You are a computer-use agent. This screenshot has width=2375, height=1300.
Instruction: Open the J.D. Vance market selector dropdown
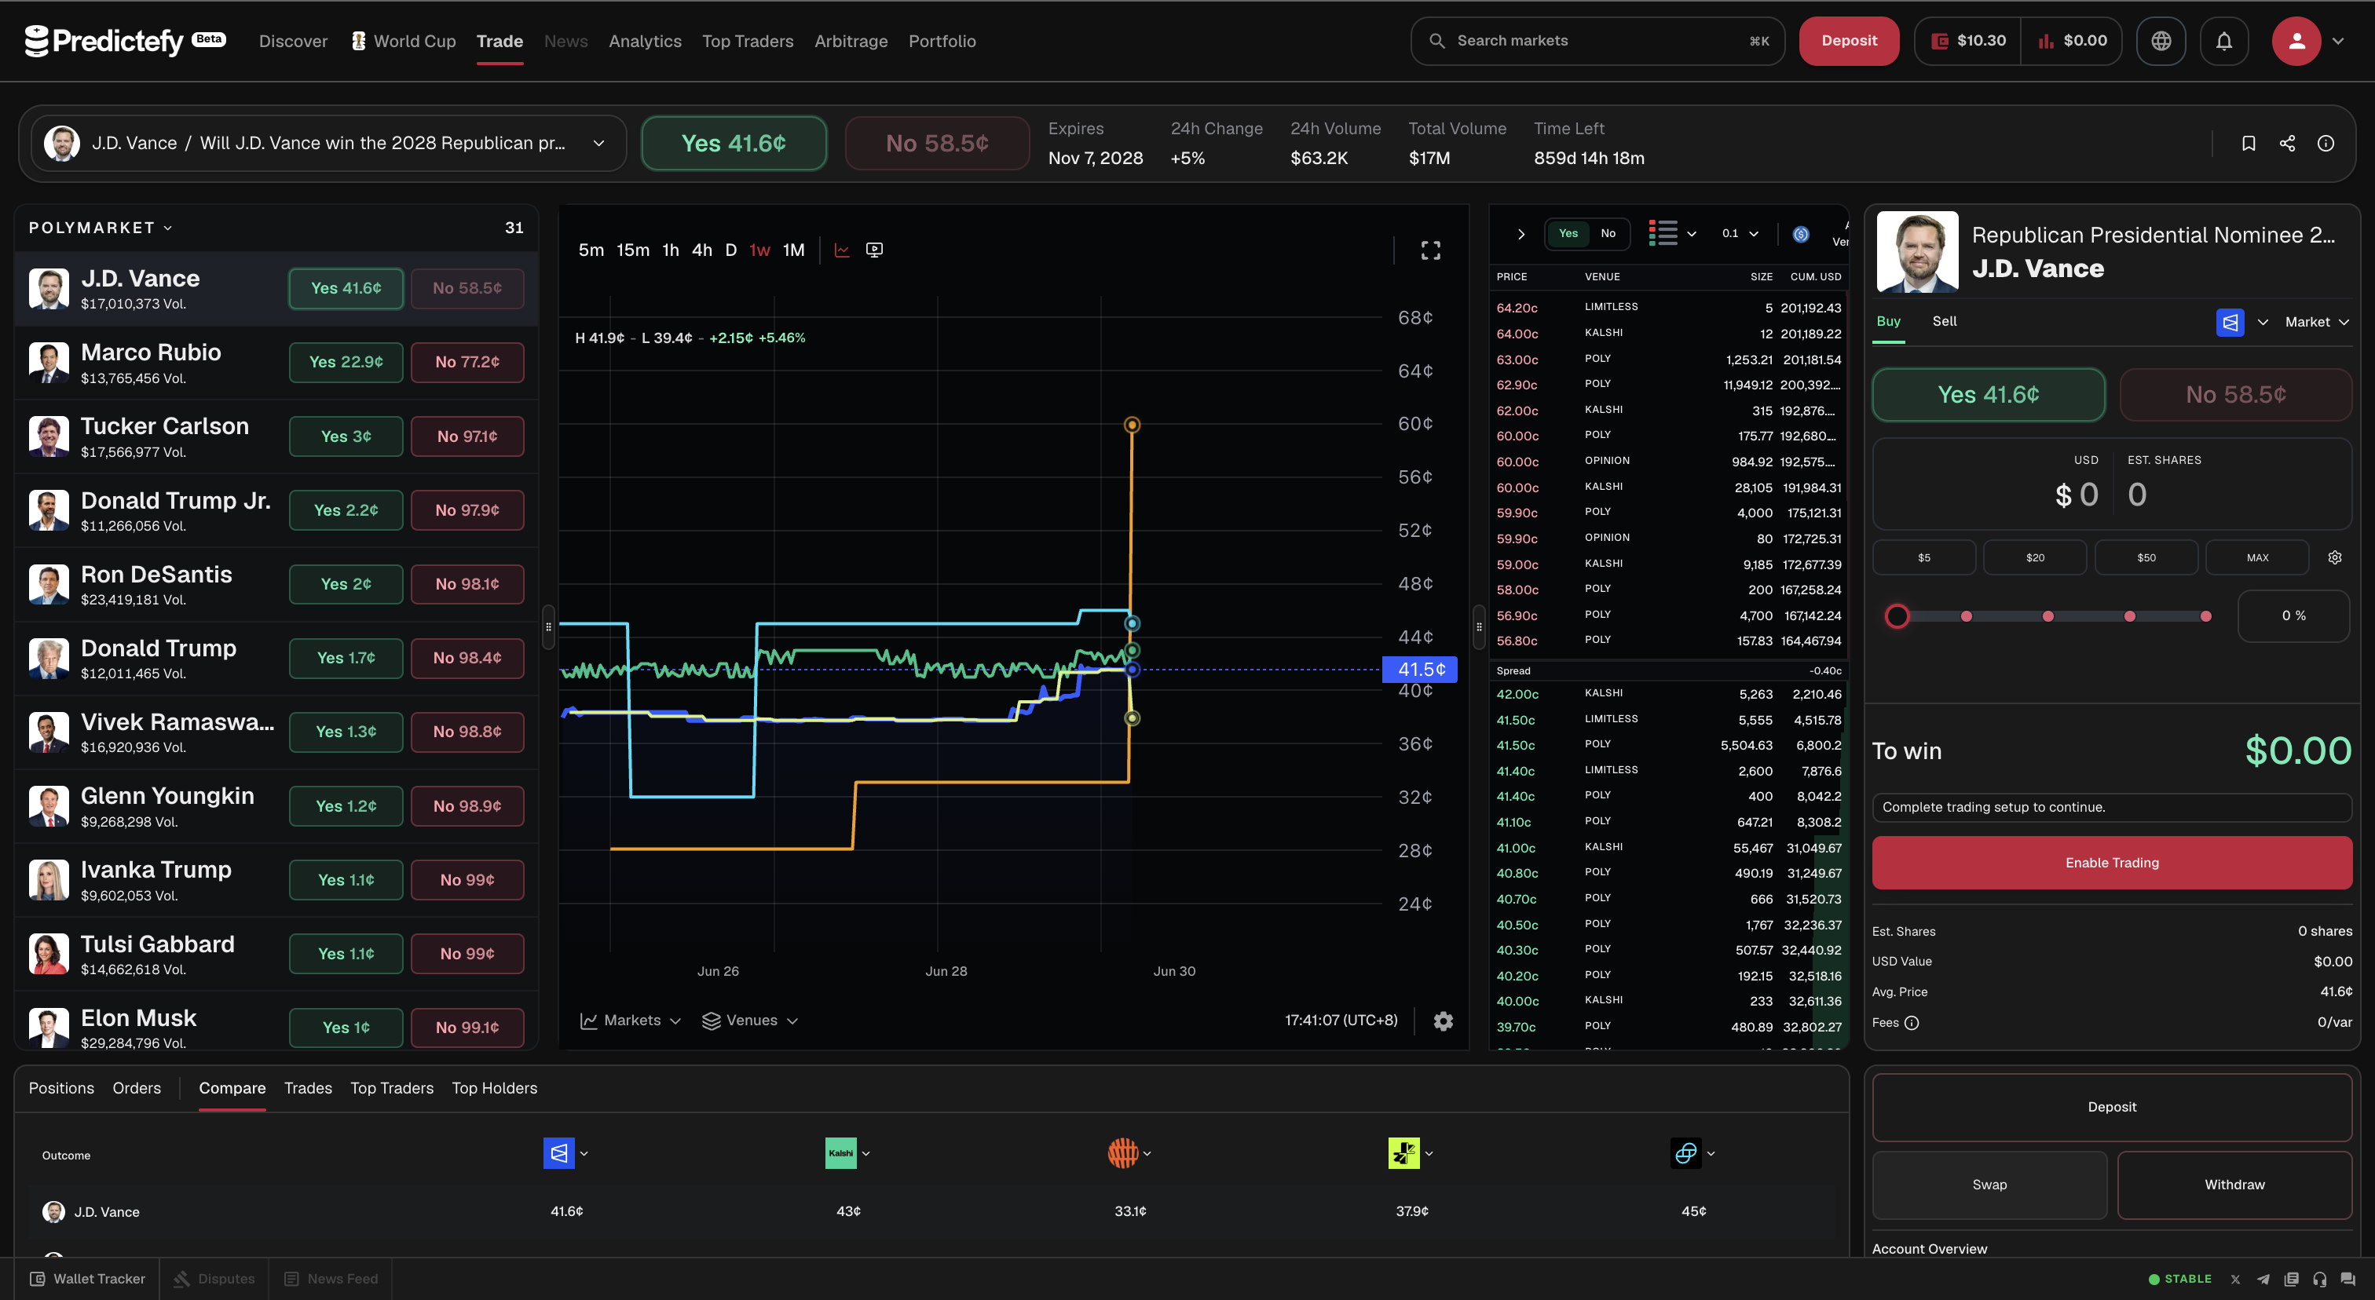click(329, 143)
